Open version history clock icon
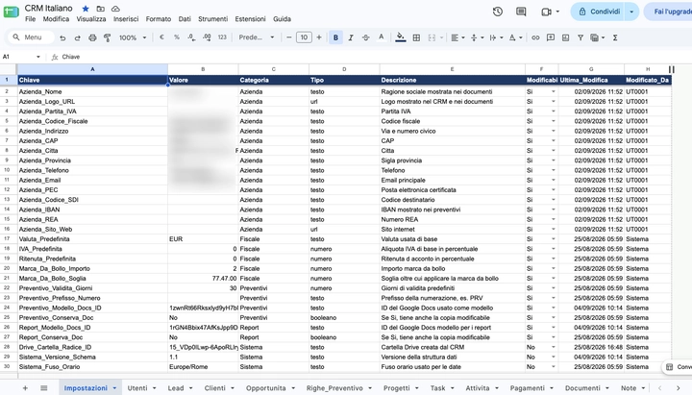 (x=498, y=12)
